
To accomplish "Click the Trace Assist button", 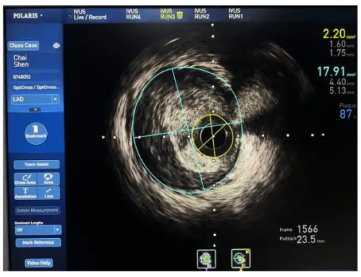I will 37,164.
